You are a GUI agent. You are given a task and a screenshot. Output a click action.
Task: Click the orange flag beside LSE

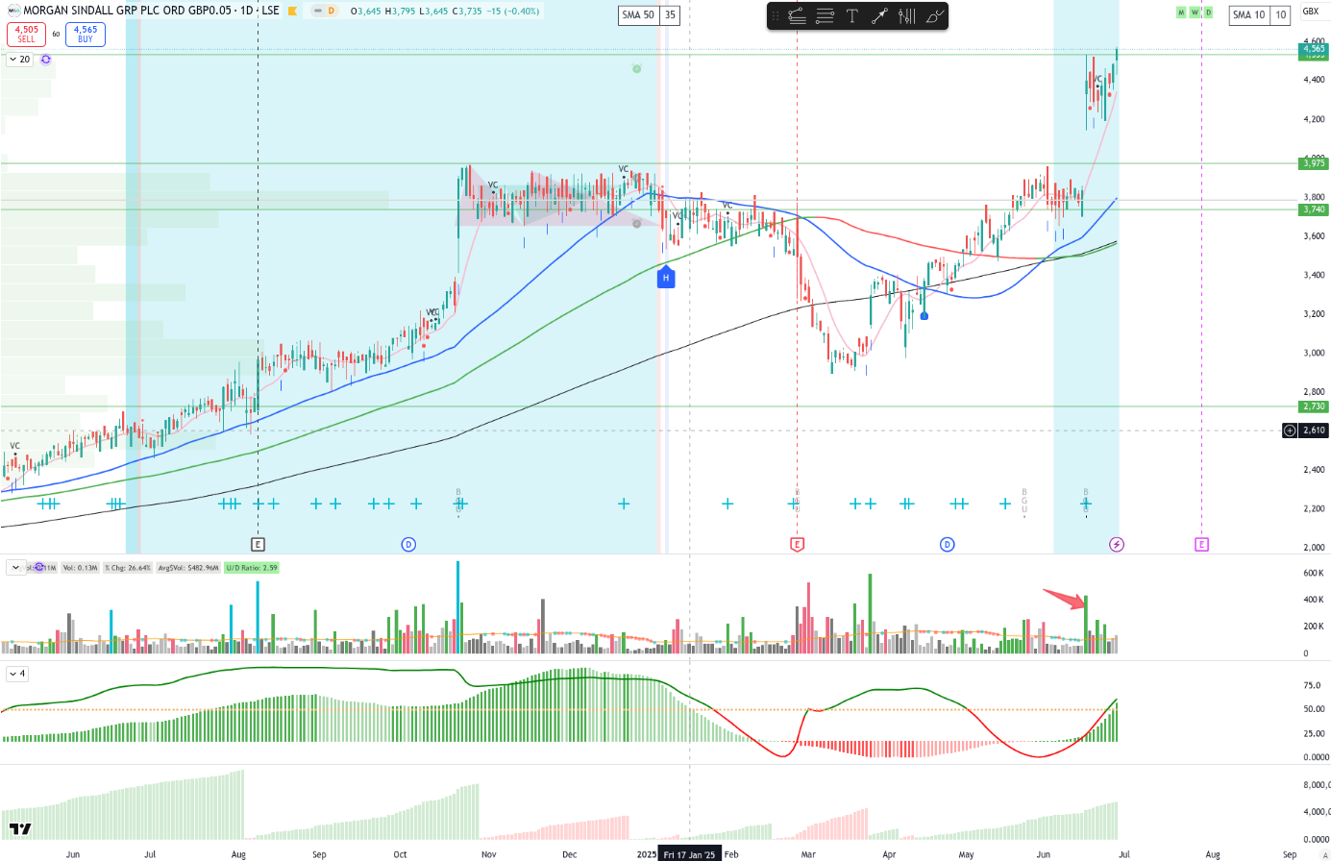292,11
